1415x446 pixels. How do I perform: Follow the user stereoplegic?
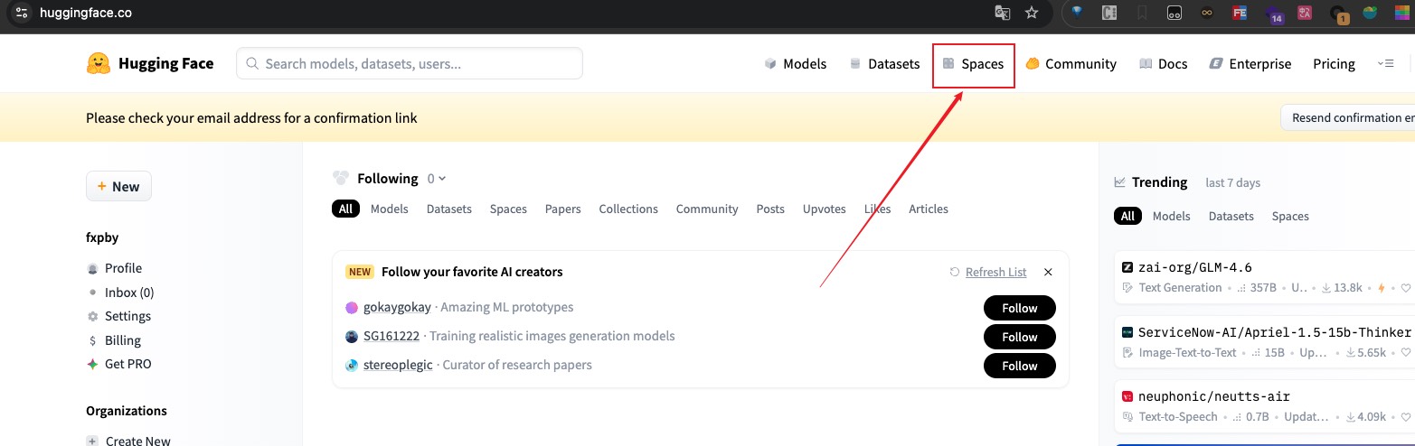coord(1019,366)
